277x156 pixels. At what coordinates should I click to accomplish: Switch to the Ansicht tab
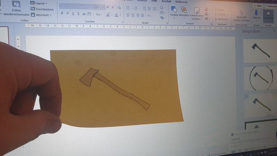click(142, 1)
